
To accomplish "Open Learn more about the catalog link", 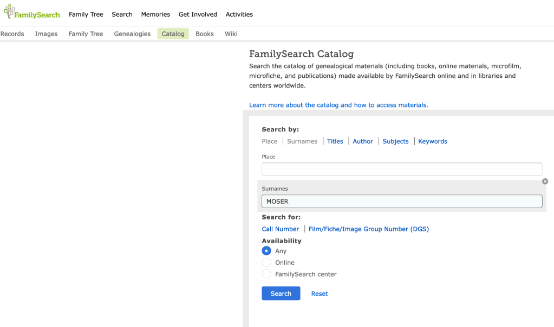I will (338, 105).
